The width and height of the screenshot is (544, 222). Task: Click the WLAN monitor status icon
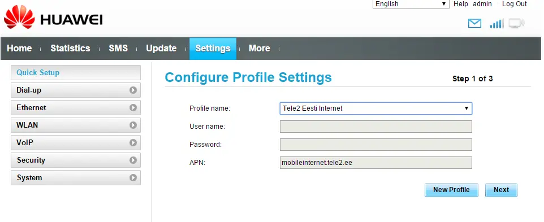pyautogui.click(x=517, y=24)
